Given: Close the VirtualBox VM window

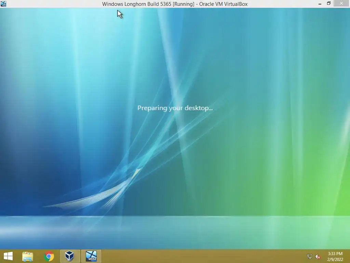Looking at the screenshot, I should pyautogui.click(x=341, y=3).
